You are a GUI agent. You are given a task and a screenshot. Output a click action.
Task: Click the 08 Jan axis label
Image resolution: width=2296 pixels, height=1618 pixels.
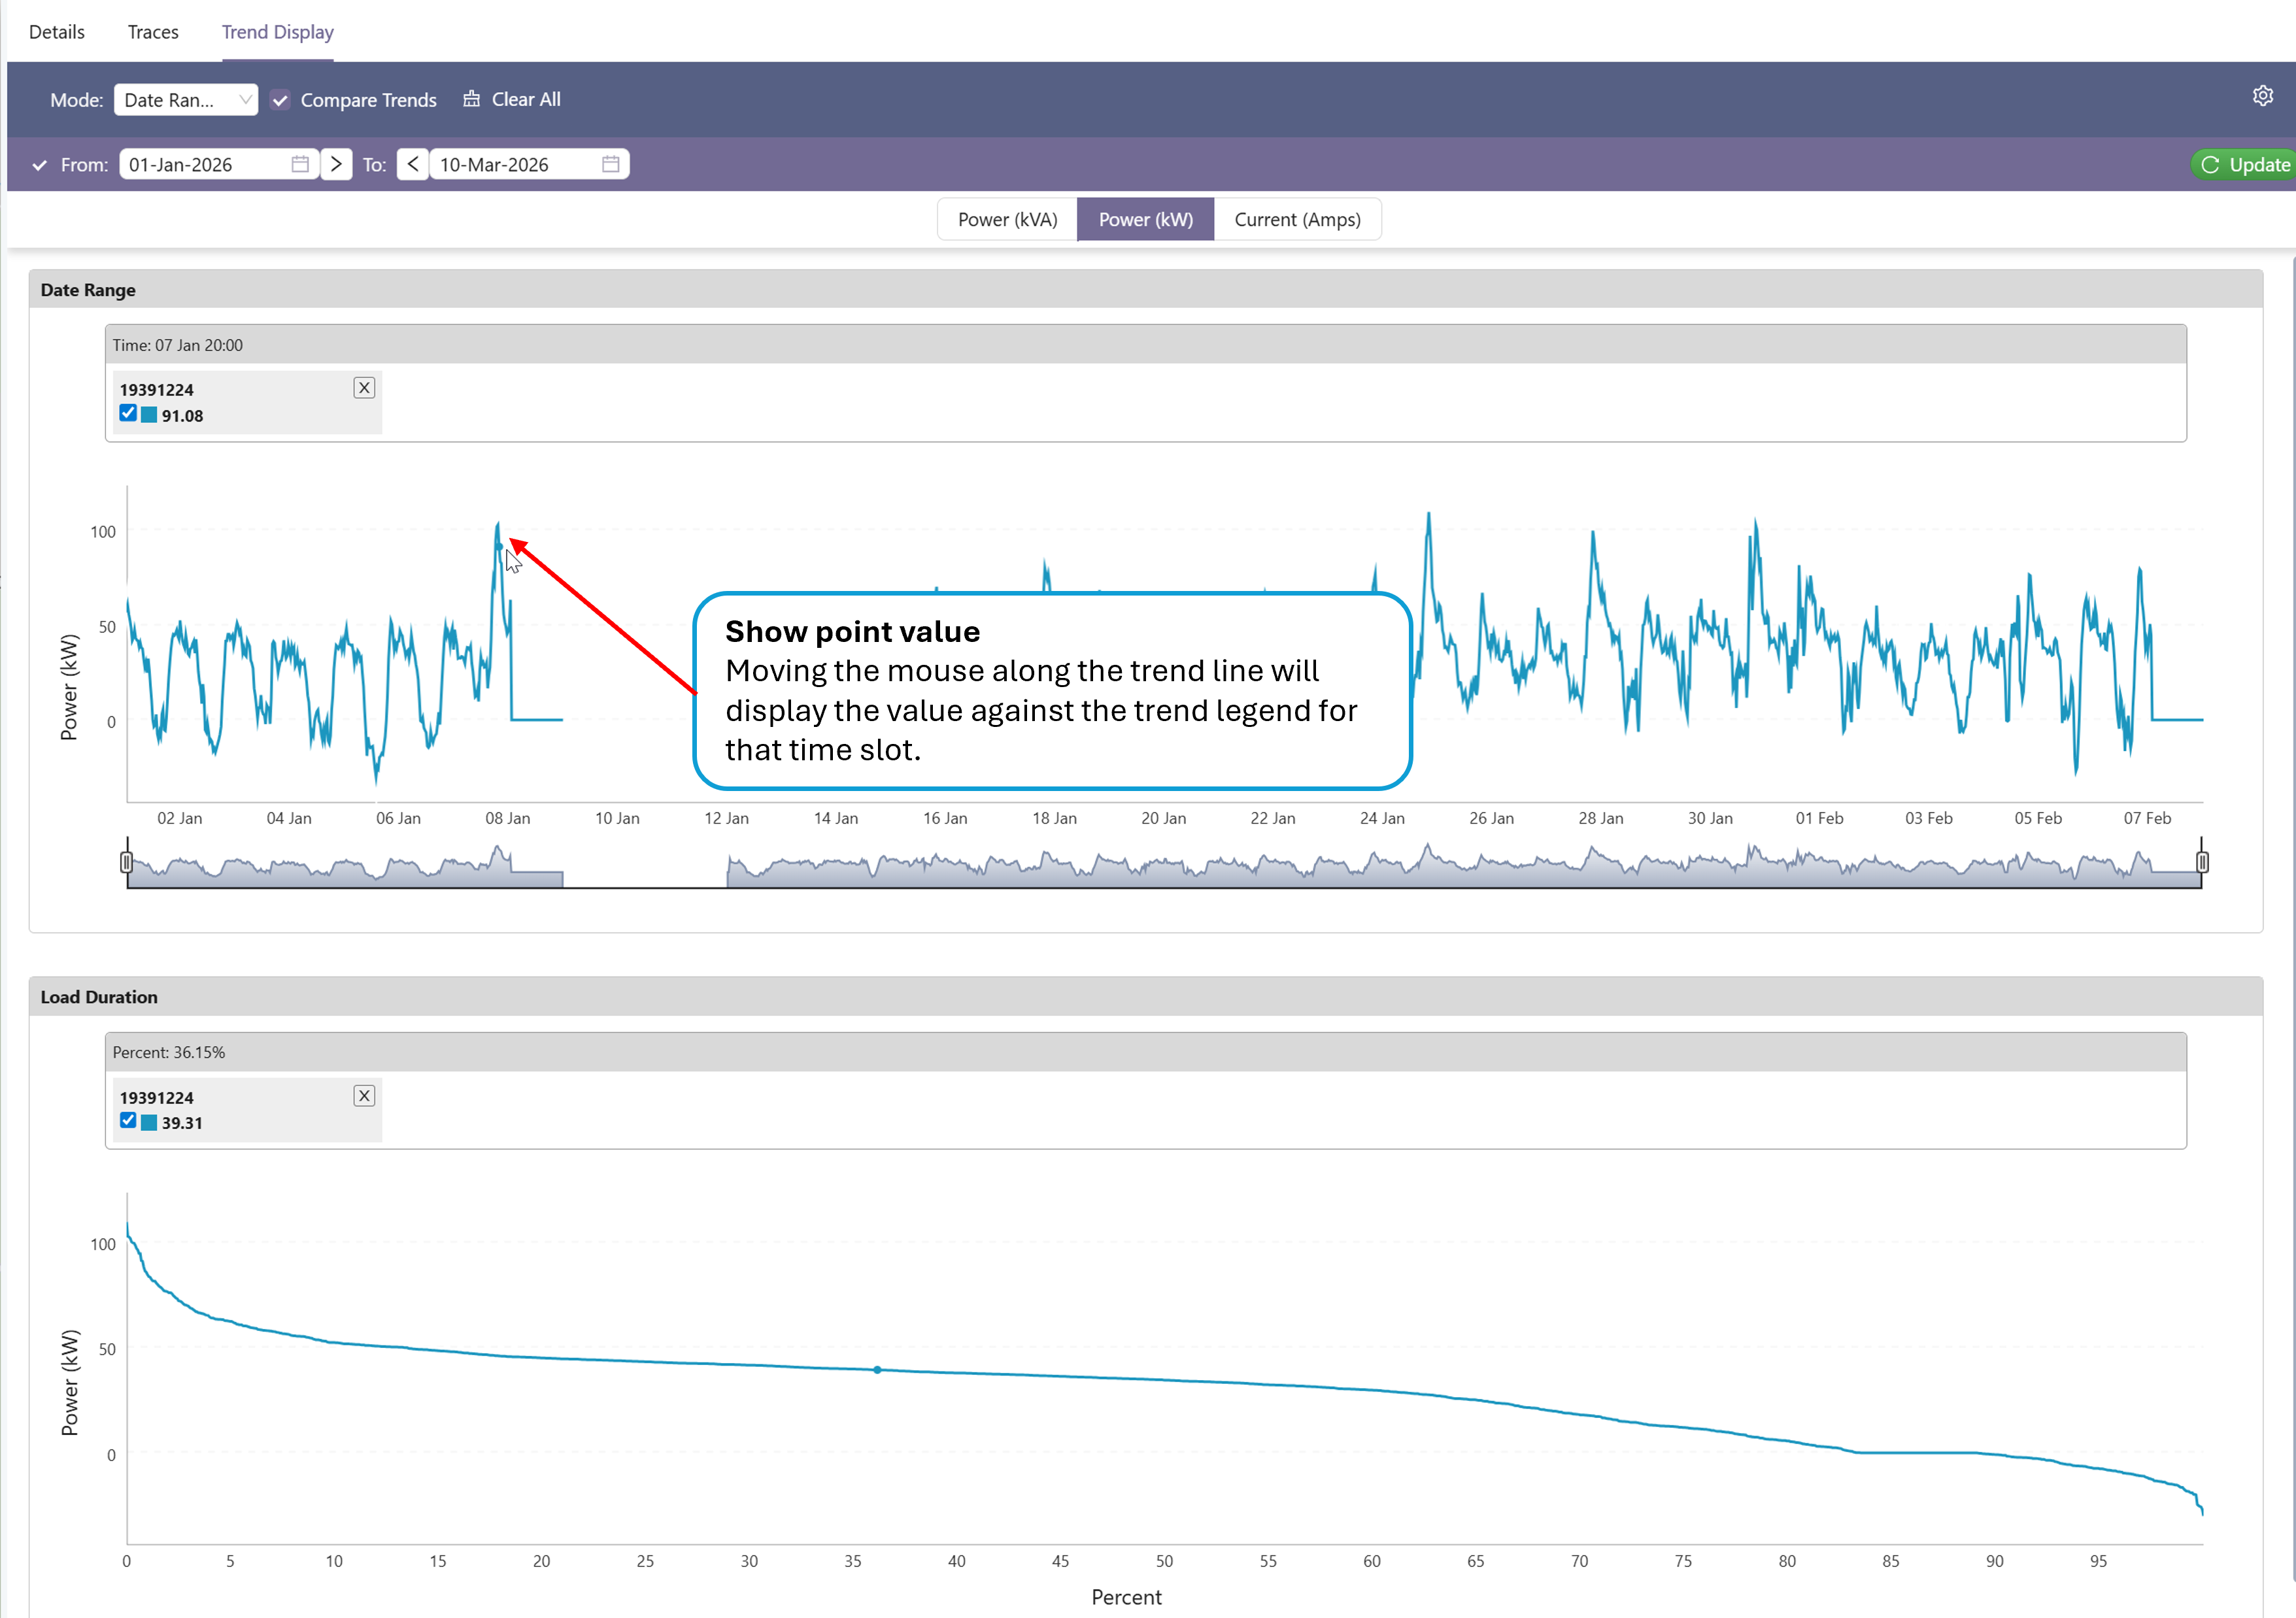point(508,818)
